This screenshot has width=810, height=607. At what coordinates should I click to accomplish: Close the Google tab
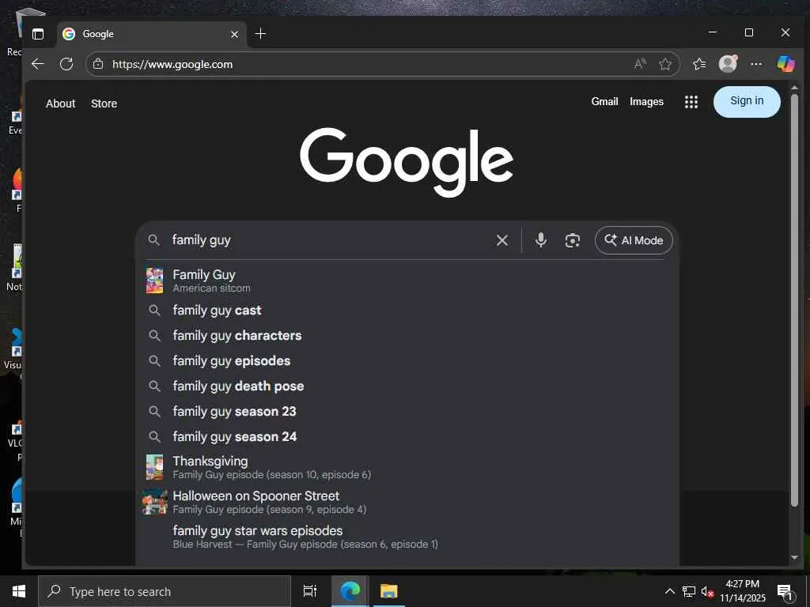pyautogui.click(x=234, y=34)
